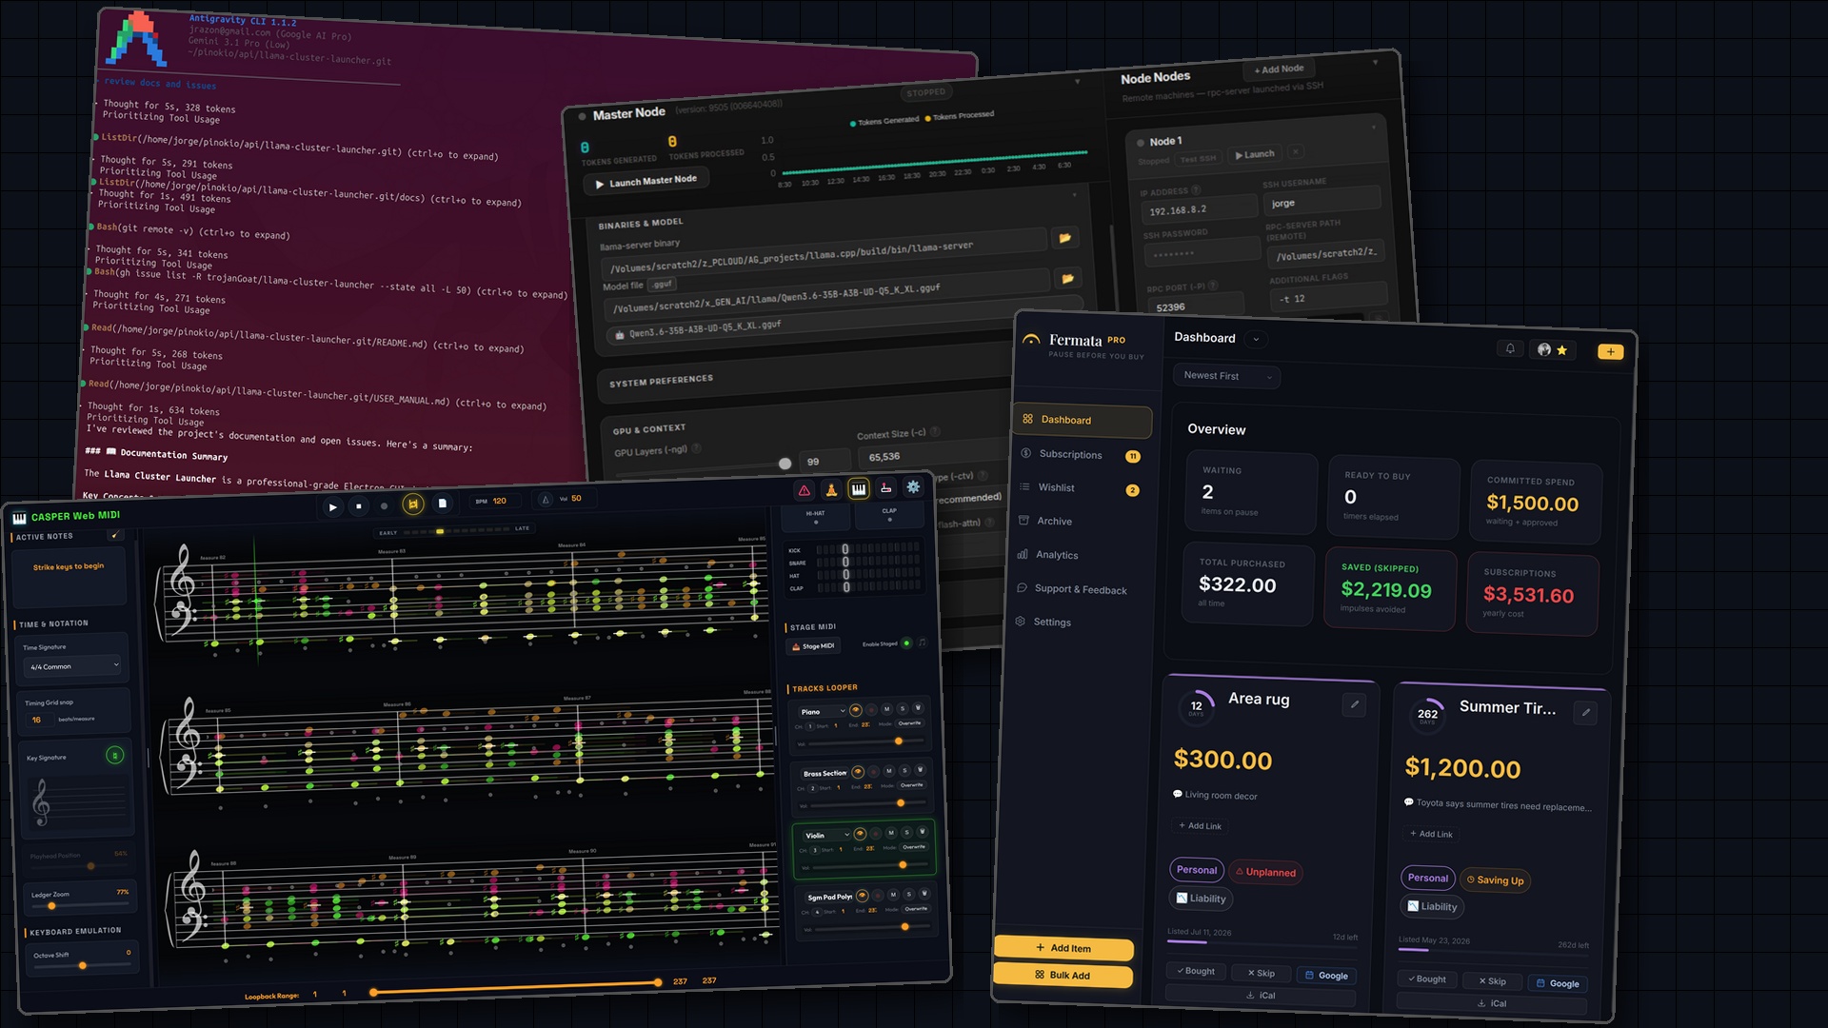
Task: Adjust the Octave Shift slider
Action: tap(83, 965)
